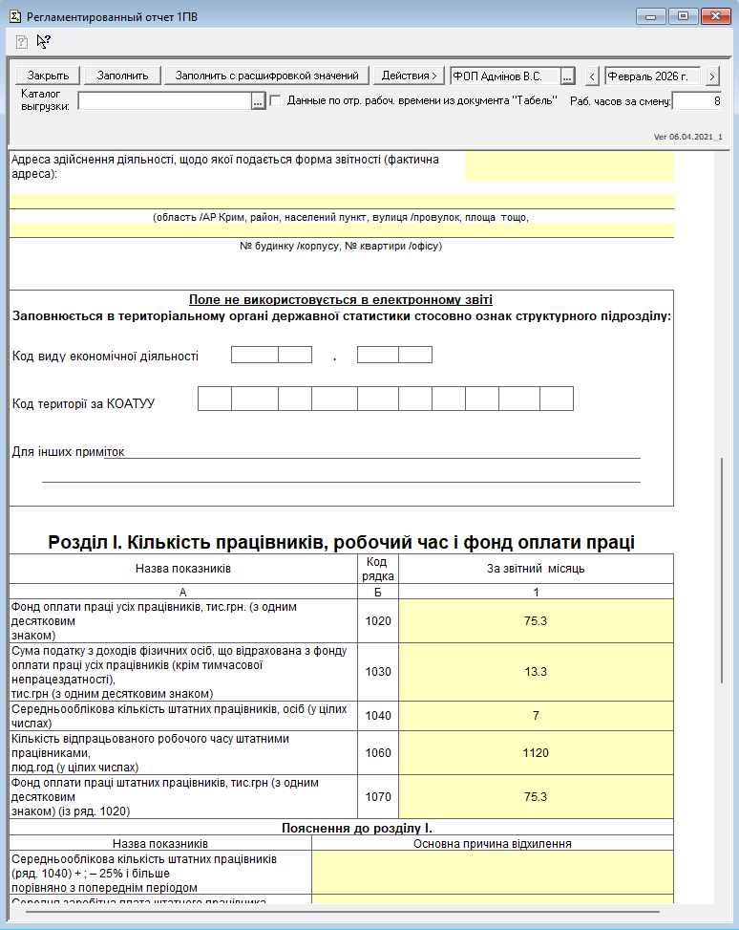The image size is (739, 930).
Task: Activate the What's This help pointer
Action: [x=43, y=41]
